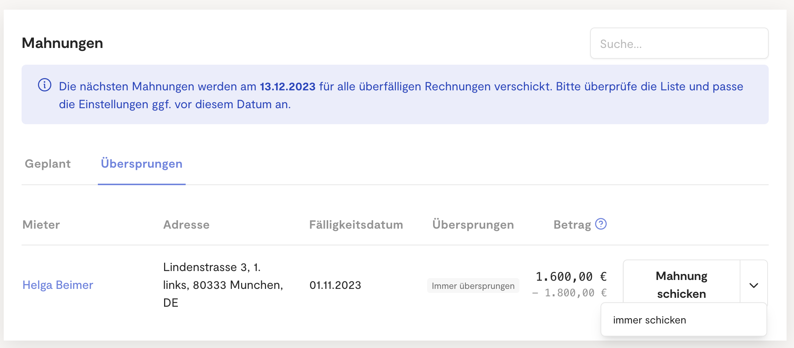
Task: Focus the Suche... search field
Action: 679,43
